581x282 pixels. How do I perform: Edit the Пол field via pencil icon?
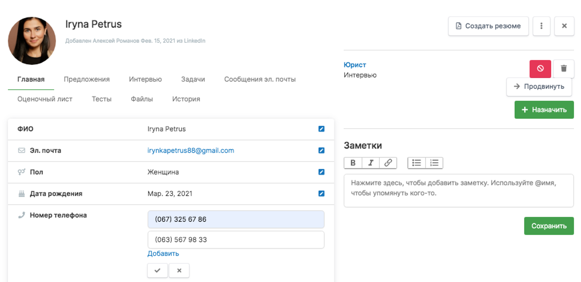pyautogui.click(x=321, y=172)
